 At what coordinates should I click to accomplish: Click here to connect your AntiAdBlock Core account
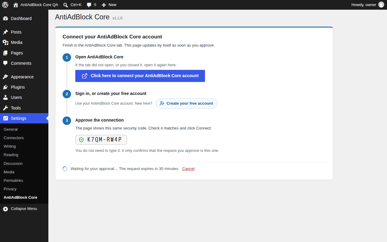[140, 76]
